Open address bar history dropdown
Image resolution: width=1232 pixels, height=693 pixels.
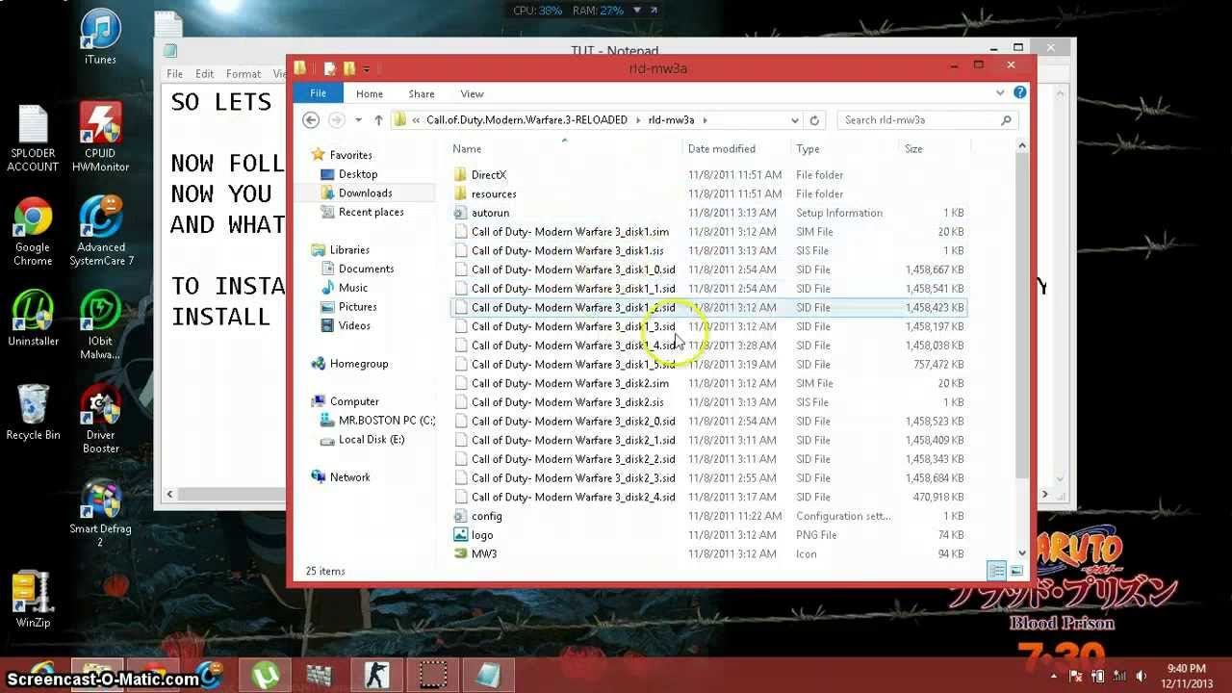(794, 120)
